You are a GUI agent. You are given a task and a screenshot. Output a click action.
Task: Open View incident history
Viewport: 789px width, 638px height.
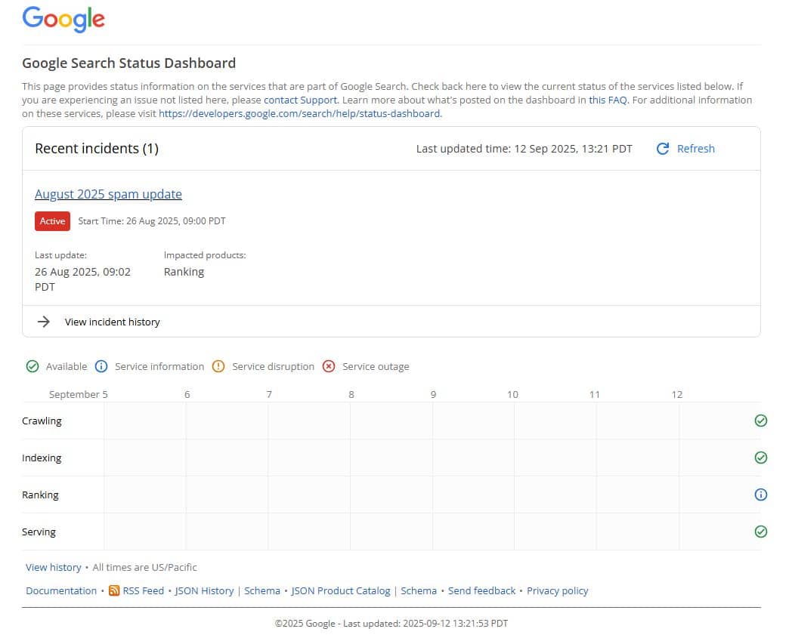(112, 322)
